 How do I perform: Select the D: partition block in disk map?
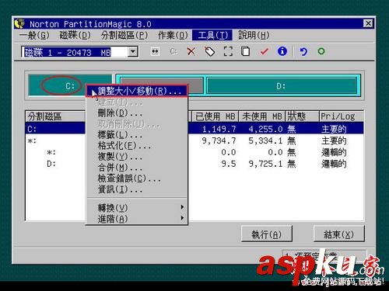tap(282, 85)
